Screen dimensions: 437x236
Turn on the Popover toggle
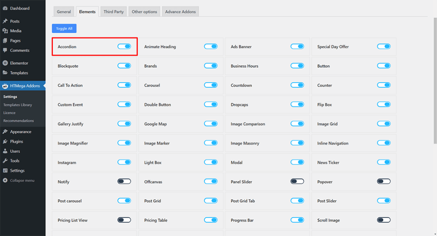[384, 181]
